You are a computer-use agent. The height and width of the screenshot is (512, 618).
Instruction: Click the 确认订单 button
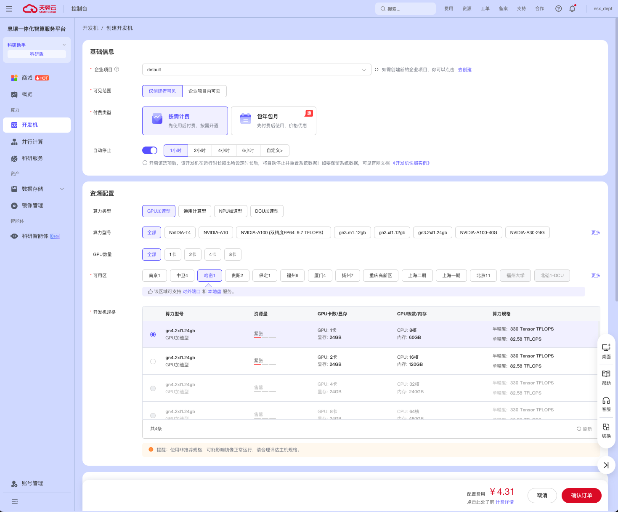click(581, 496)
